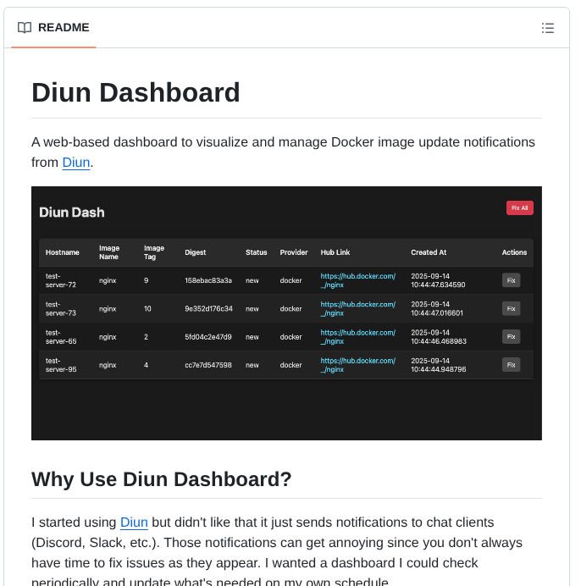The image size is (581, 586).
Task: Click the README book icon
Action: pos(25,28)
